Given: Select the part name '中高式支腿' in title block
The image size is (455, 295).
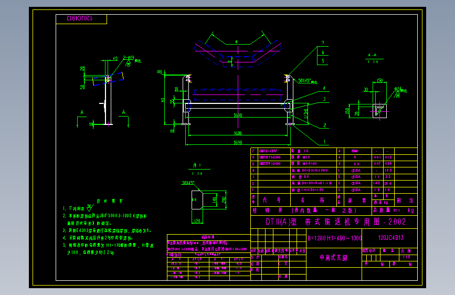Looking at the screenshot, I should [333, 258].
